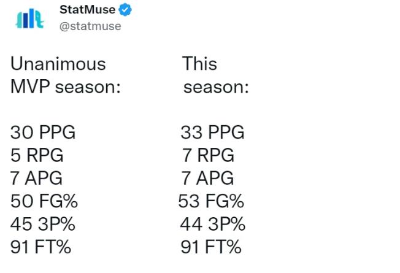The image size is (400, 273).
Task: Open the @statmuse handle link
Action: [x=90, y=26]
